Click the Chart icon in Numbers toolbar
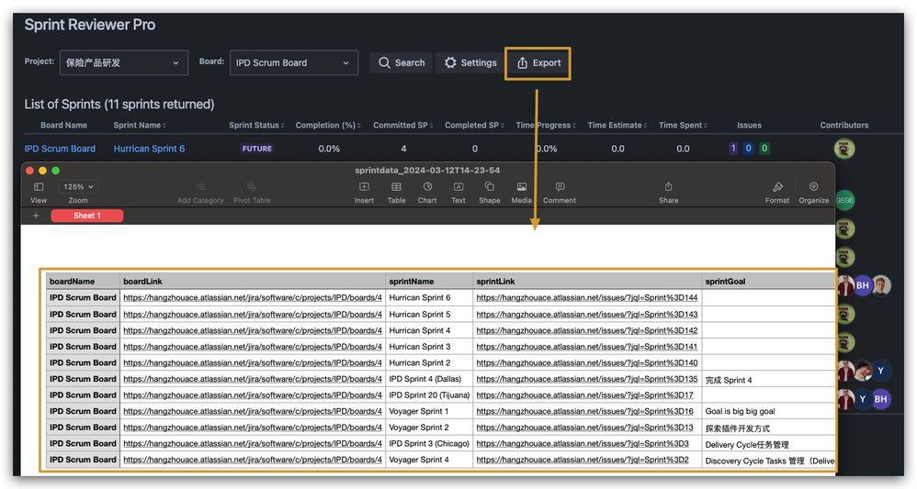917x489 pixels. tap(427, 187)
